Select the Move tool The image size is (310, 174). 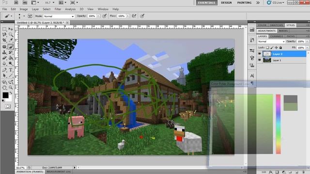[11, 29]
